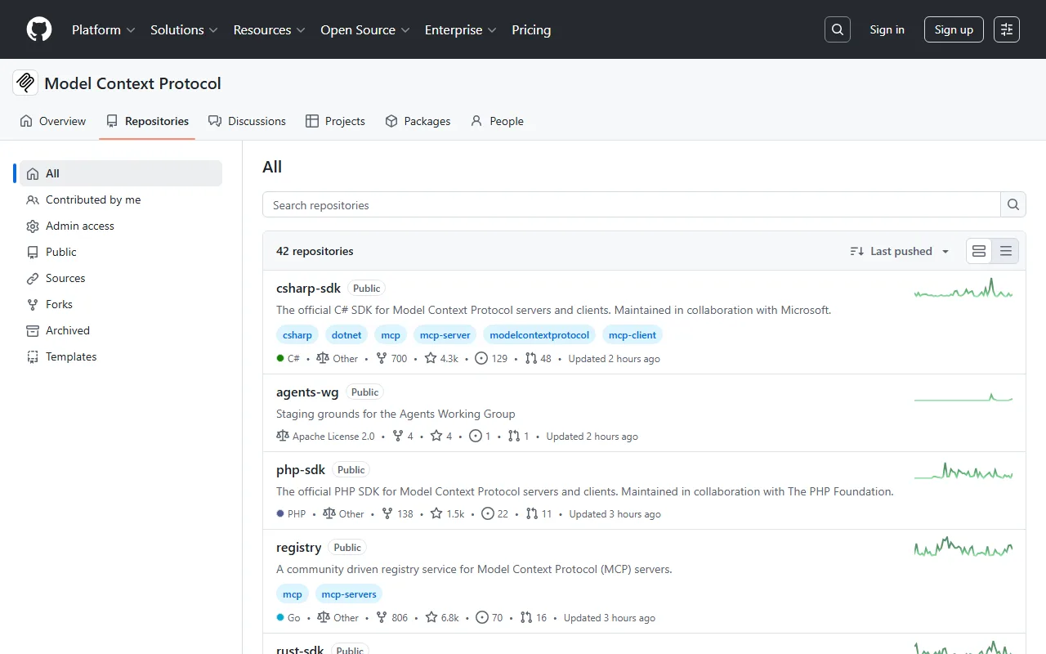Select the Repositories tab
The width and height of the screenshot is (1046, 654).
click(147, 121)
